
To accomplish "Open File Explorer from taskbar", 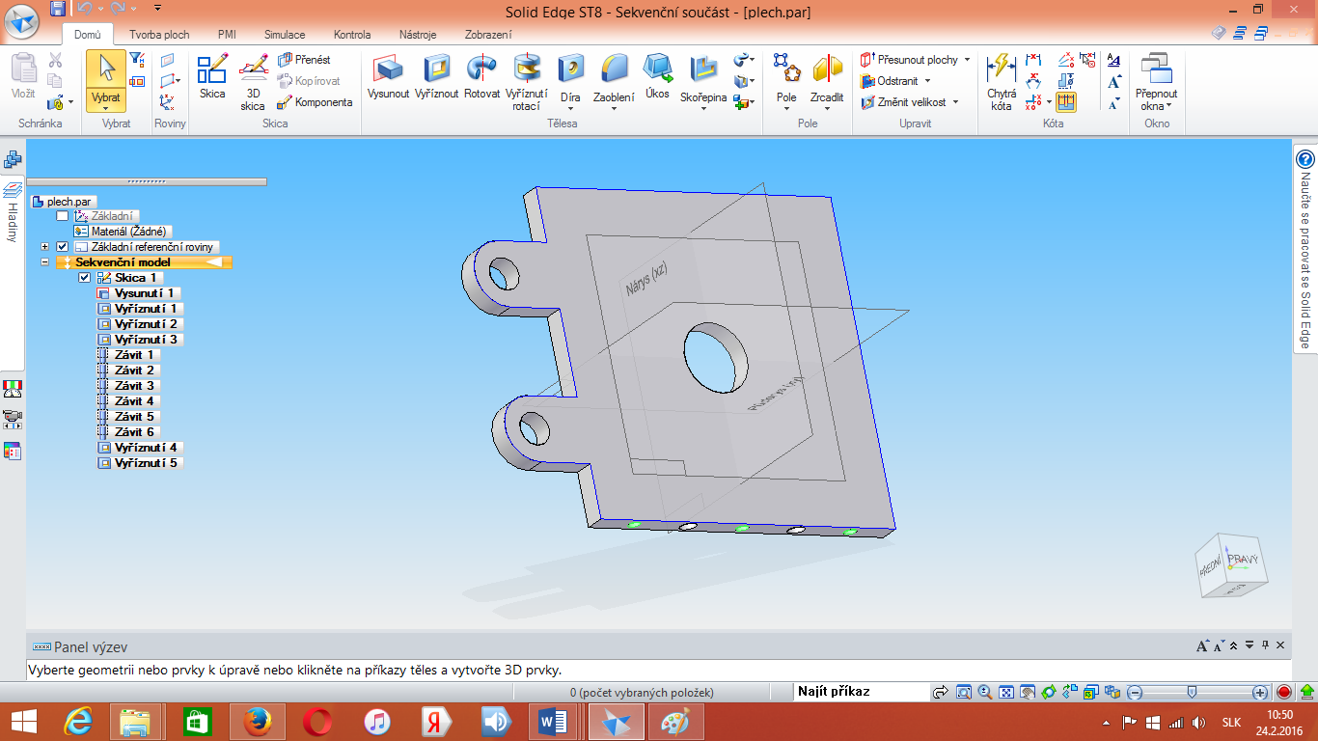I will point(136,722).
